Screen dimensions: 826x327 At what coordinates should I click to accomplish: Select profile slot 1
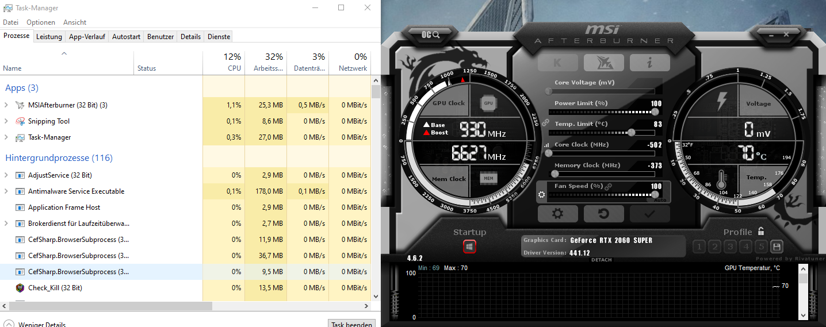pyautogui.click(x=699, y=247)
